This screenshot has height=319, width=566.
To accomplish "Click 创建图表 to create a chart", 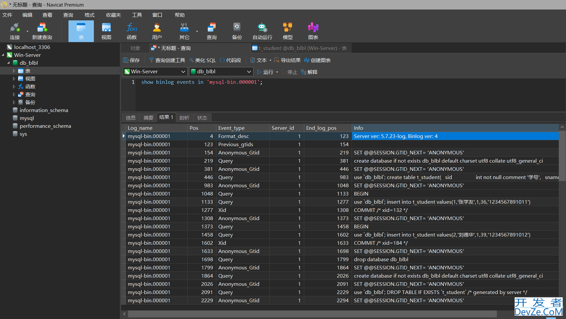I will pyautogui.click(x=317, y=60).
